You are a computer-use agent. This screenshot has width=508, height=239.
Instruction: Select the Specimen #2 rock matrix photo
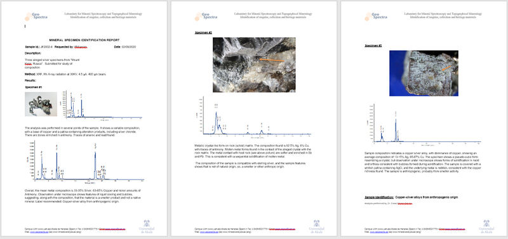click(x=254, y=65)
